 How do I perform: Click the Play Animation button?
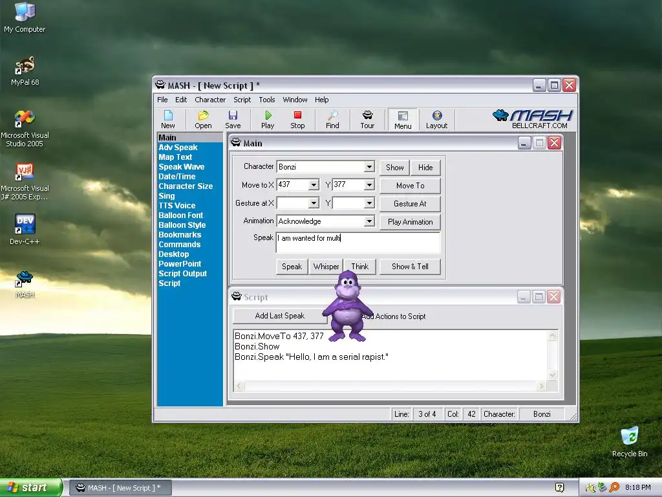(410, 222)
